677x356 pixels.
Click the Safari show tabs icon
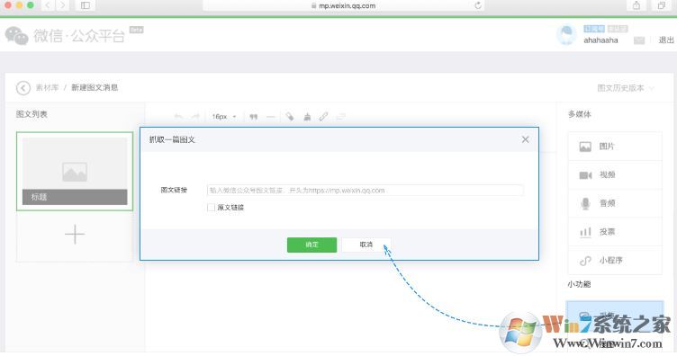pos(661,5)
